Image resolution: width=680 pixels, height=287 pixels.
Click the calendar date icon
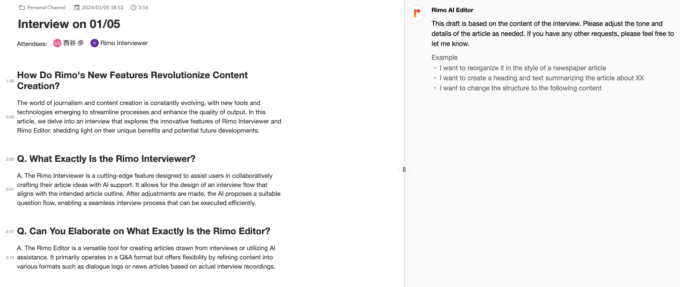77,8
